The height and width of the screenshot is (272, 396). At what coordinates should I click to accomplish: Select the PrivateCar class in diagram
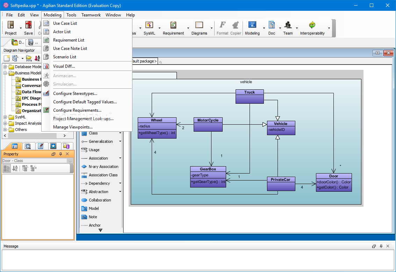coord(281,184)
